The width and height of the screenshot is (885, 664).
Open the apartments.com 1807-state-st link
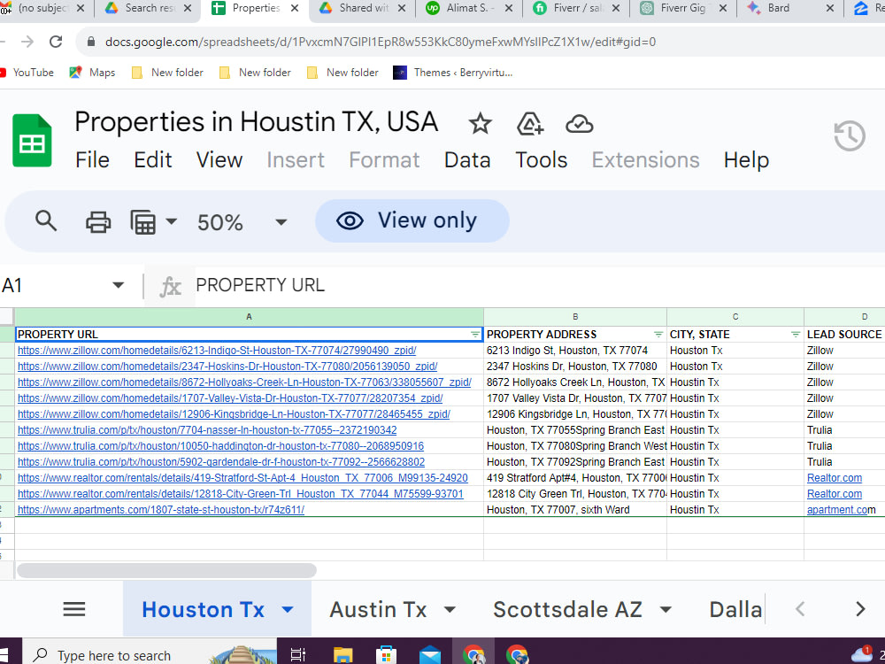(161, 509)
